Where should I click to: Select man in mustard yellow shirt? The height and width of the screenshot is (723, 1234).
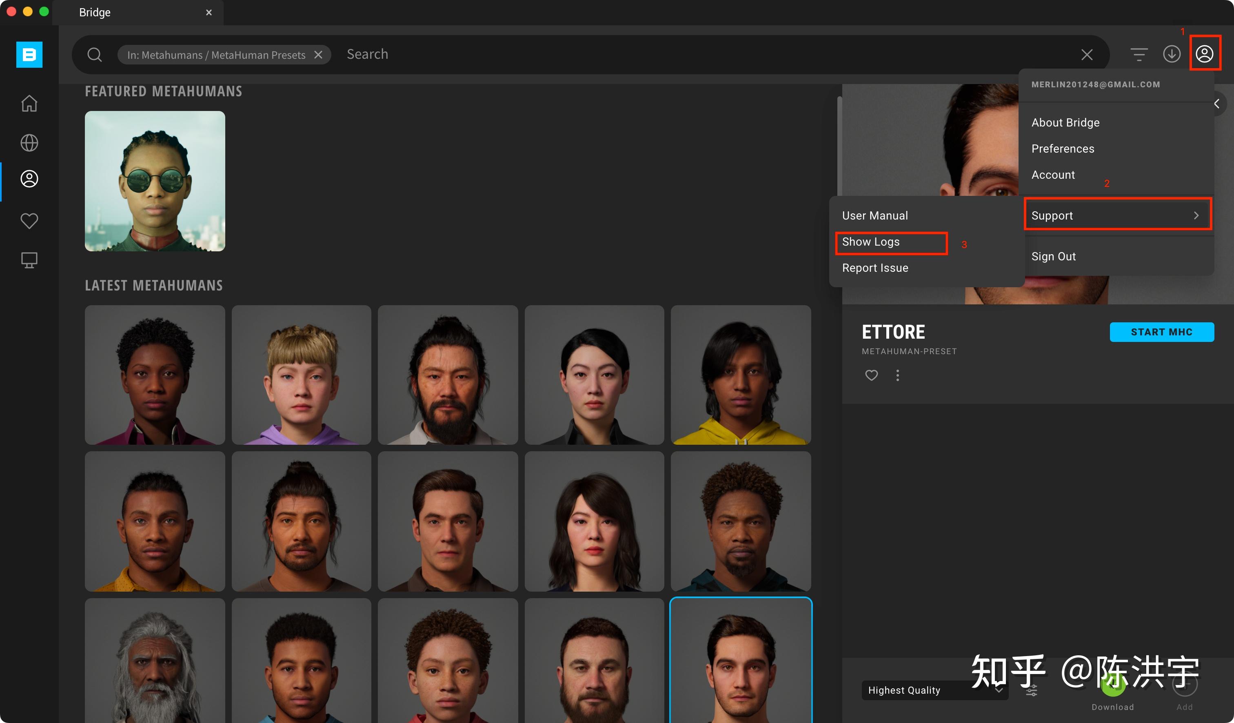[155, 521]
